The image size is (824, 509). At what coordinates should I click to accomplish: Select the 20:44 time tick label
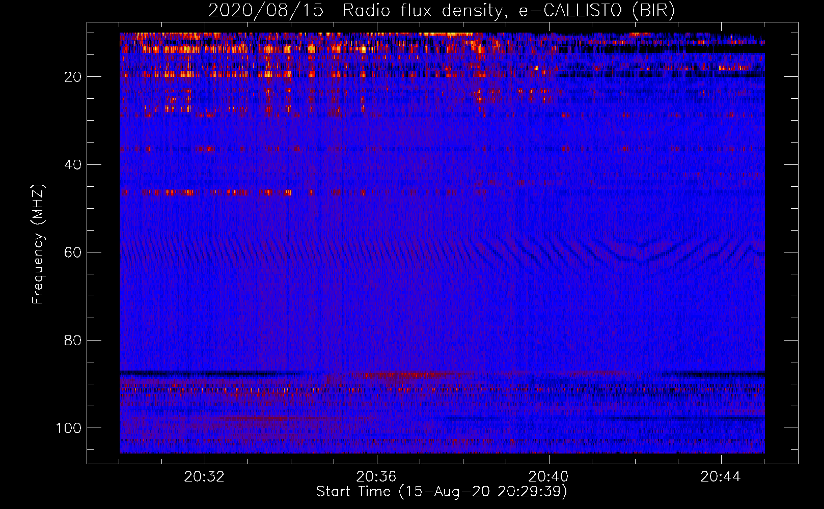coord(720,477)
